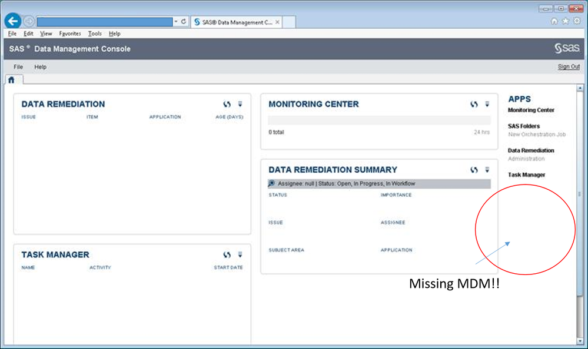The width and height of the screenshot is (588, 349).
Task: Click the DATA REMEDIATION SUMMARY heading
Action: click(x=333, y=170)
